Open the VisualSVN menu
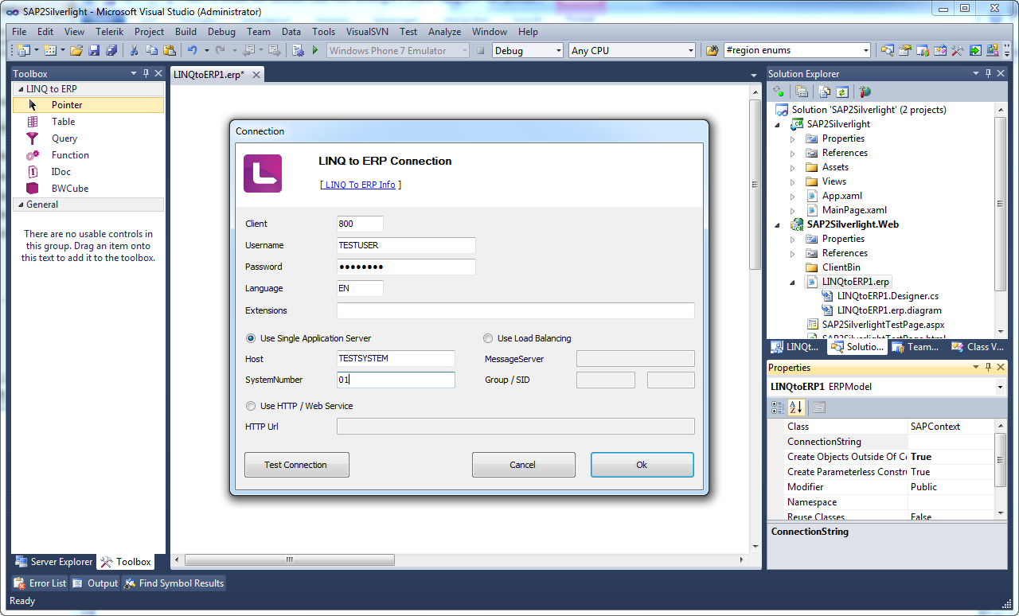 (x=368, y=32)
